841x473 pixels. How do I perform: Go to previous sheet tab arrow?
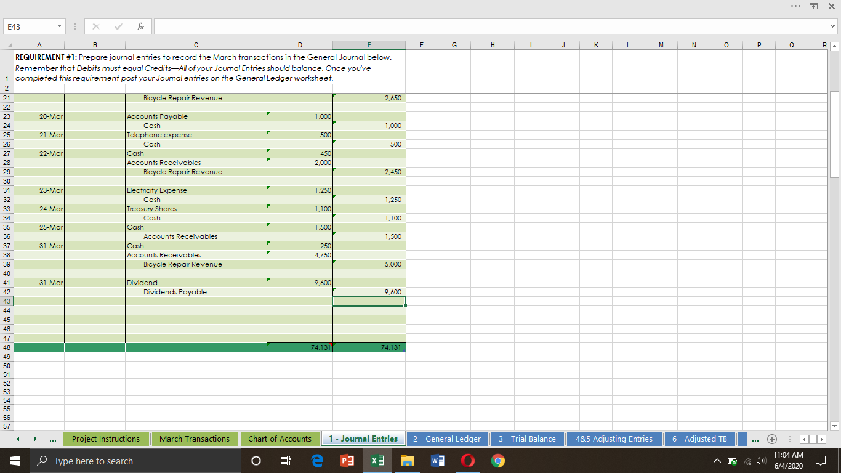pyautogui.click(x=19, y=439)
